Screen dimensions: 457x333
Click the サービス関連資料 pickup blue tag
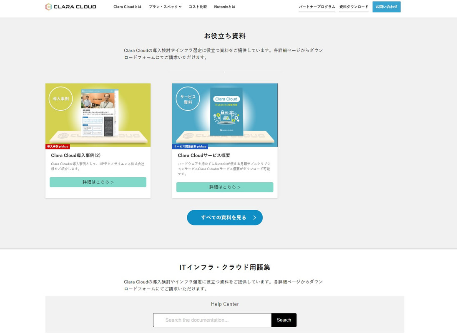pyautogui.click(x=190, y=147)
